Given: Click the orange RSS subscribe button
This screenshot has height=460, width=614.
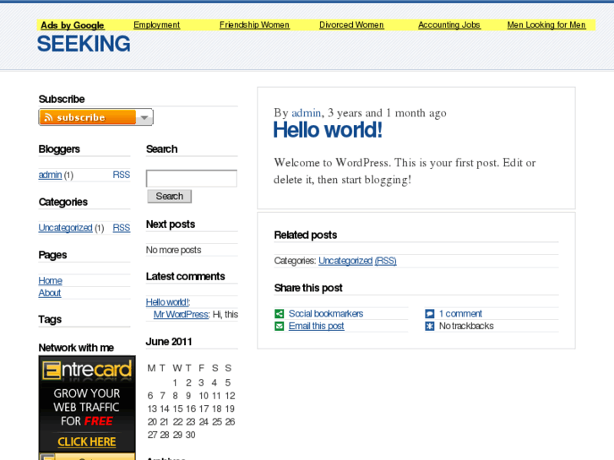Looking at the screenshot, I should (x=88, y=117).
